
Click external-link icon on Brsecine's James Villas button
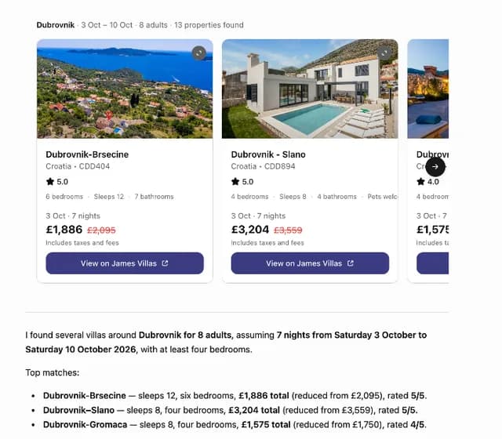165,263
